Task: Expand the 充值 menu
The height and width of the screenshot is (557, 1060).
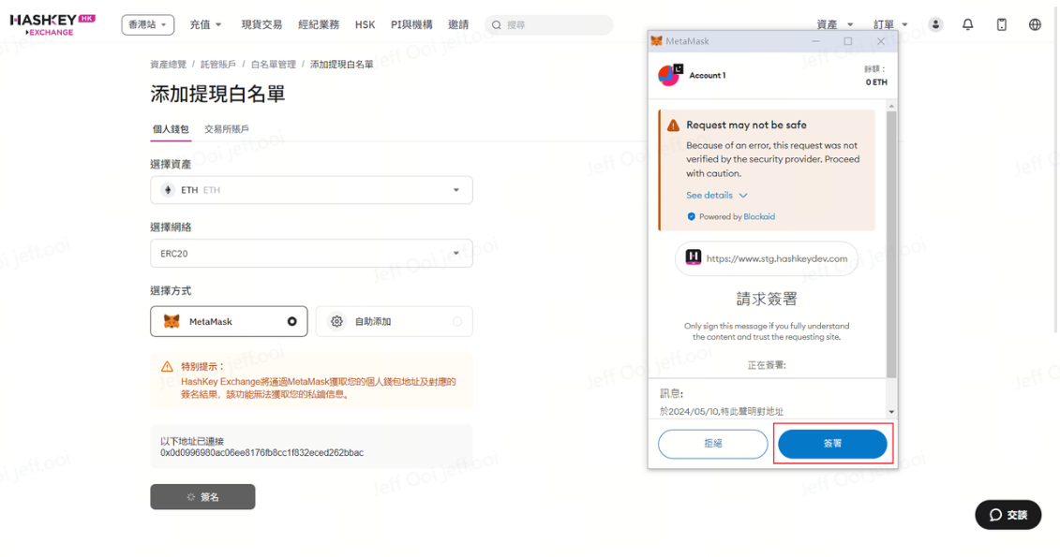Action: click(x=205, y=25)
